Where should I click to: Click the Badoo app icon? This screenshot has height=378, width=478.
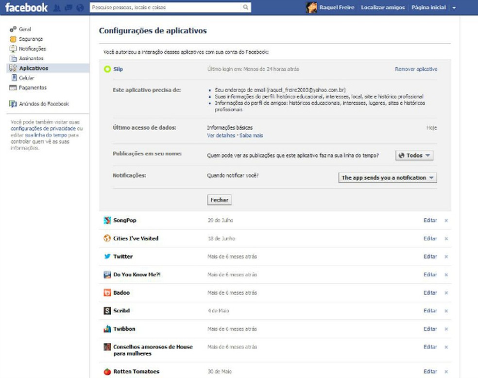tap(107, 292)
